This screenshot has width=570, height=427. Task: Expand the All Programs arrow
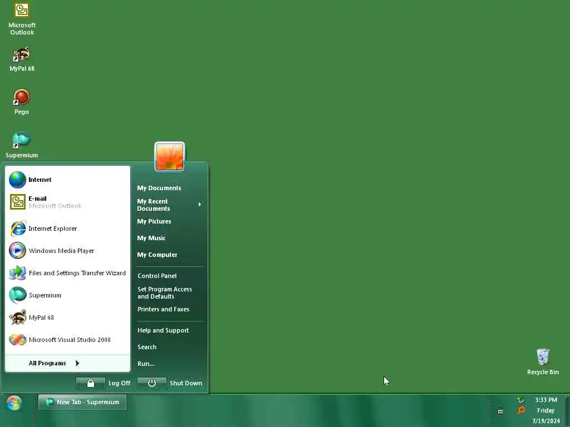[77, 363]
